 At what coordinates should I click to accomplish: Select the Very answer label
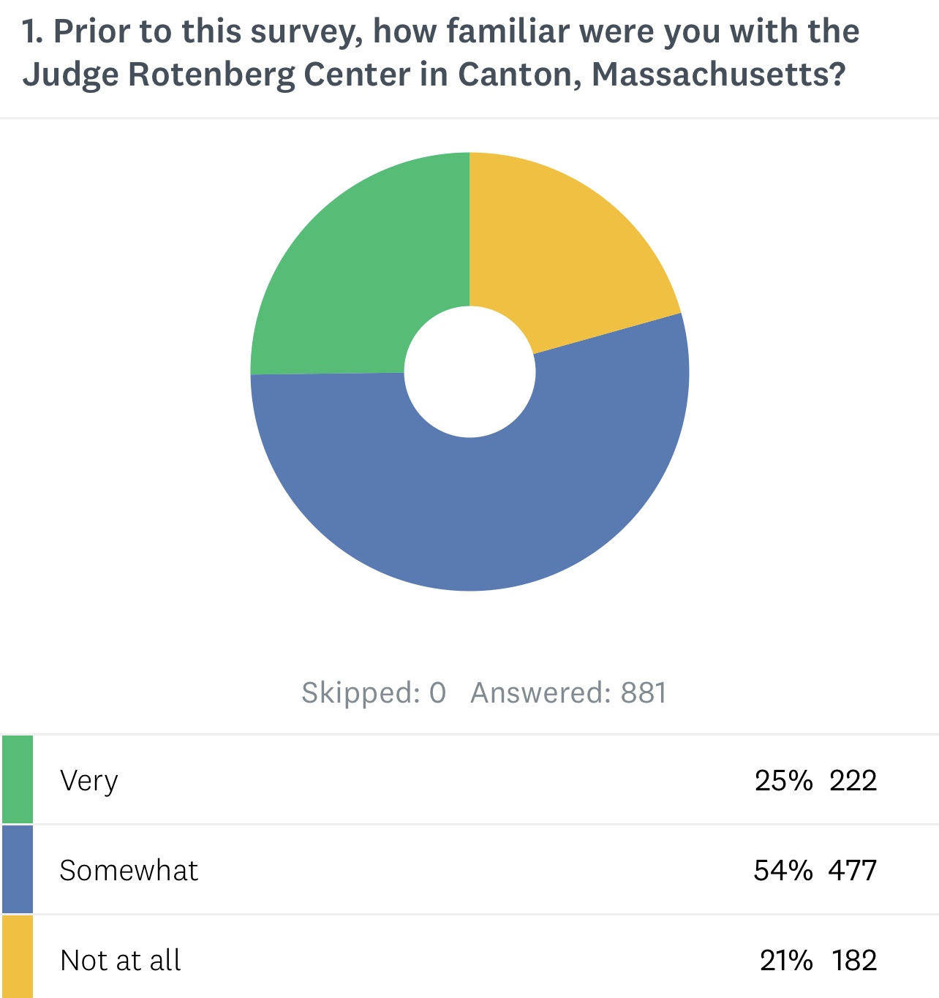click(x=88, y=781)
